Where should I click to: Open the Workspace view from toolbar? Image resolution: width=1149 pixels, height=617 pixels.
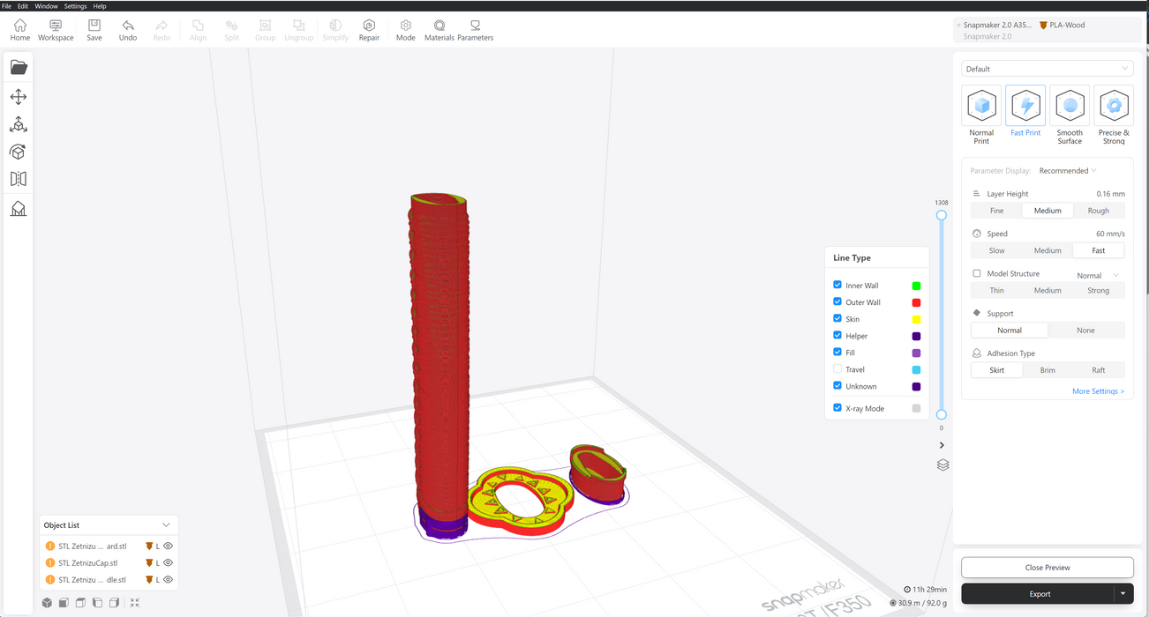[56, 30]
